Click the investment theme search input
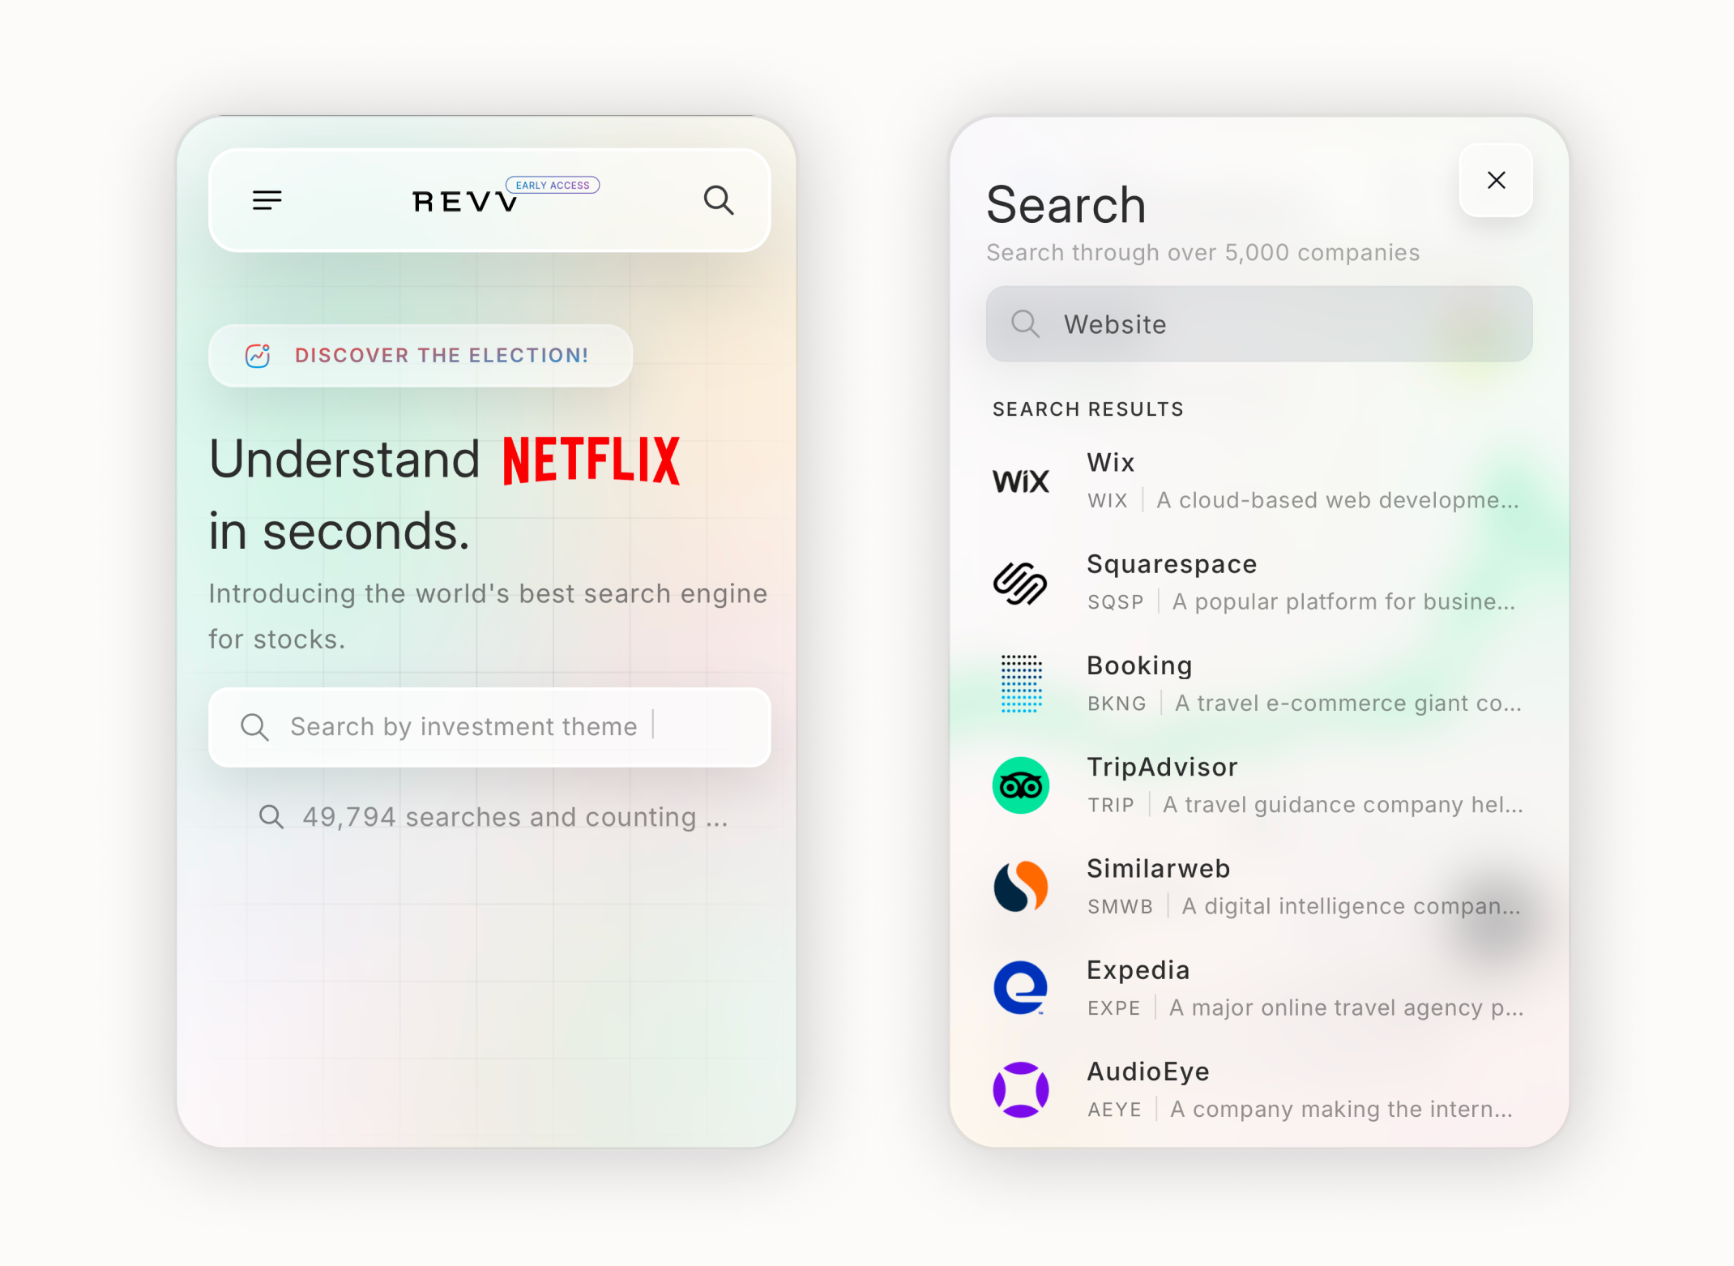This screenshot has width=1734, height=1266. pyautogui.click(x=490, y=726)
